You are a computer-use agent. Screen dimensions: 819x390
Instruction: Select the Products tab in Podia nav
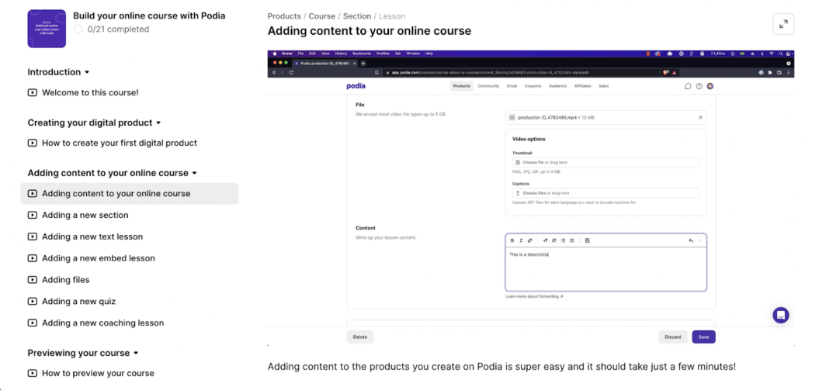coord(462,86)
